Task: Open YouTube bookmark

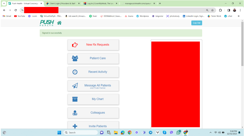Action: 20,16
